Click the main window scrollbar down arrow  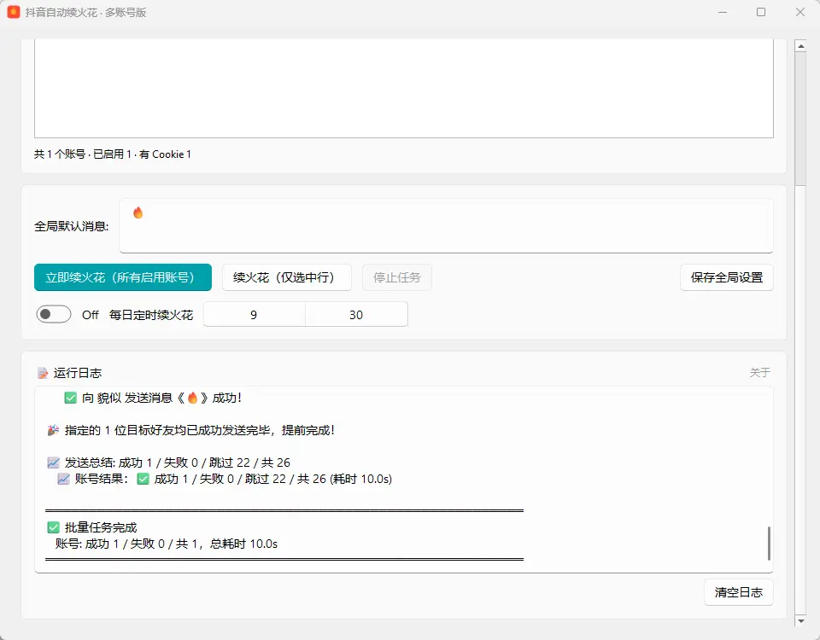(800, 620)
